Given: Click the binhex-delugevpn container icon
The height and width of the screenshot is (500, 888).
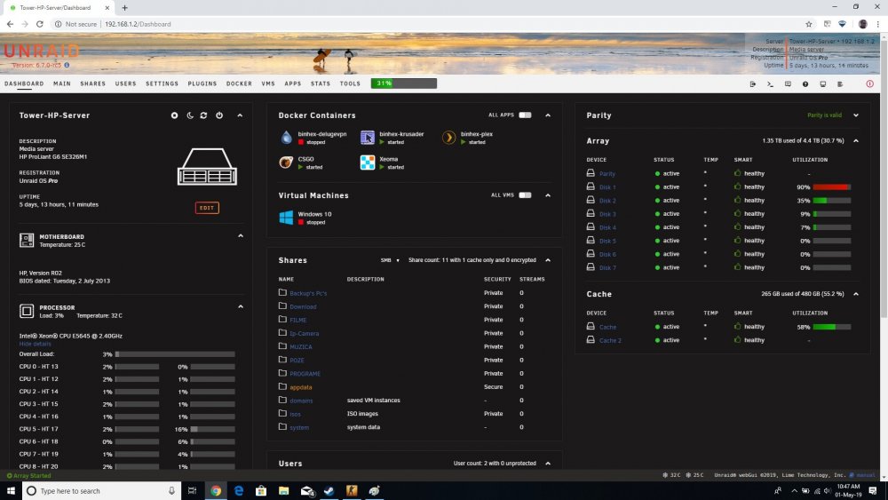Looking at the screenshot, I should (287, 137).
